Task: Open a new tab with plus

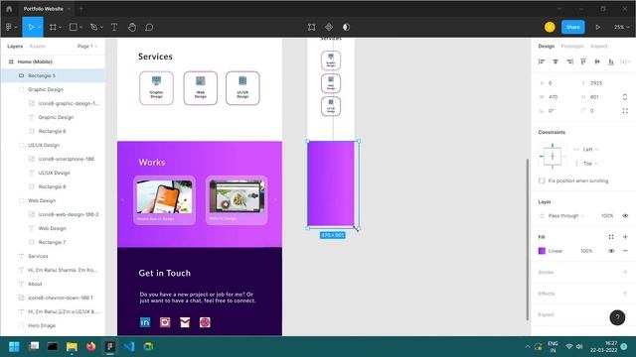Action: click(80, 9)
